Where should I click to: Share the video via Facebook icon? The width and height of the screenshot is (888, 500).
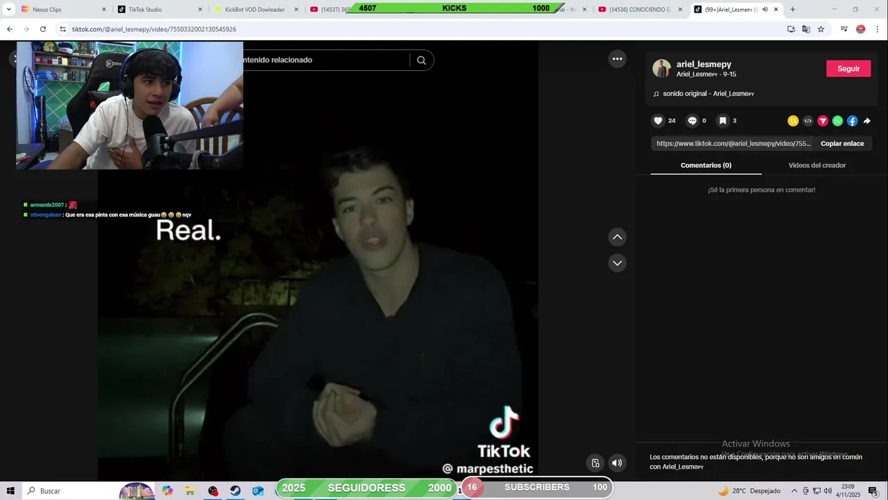click(x=853, y=121)
